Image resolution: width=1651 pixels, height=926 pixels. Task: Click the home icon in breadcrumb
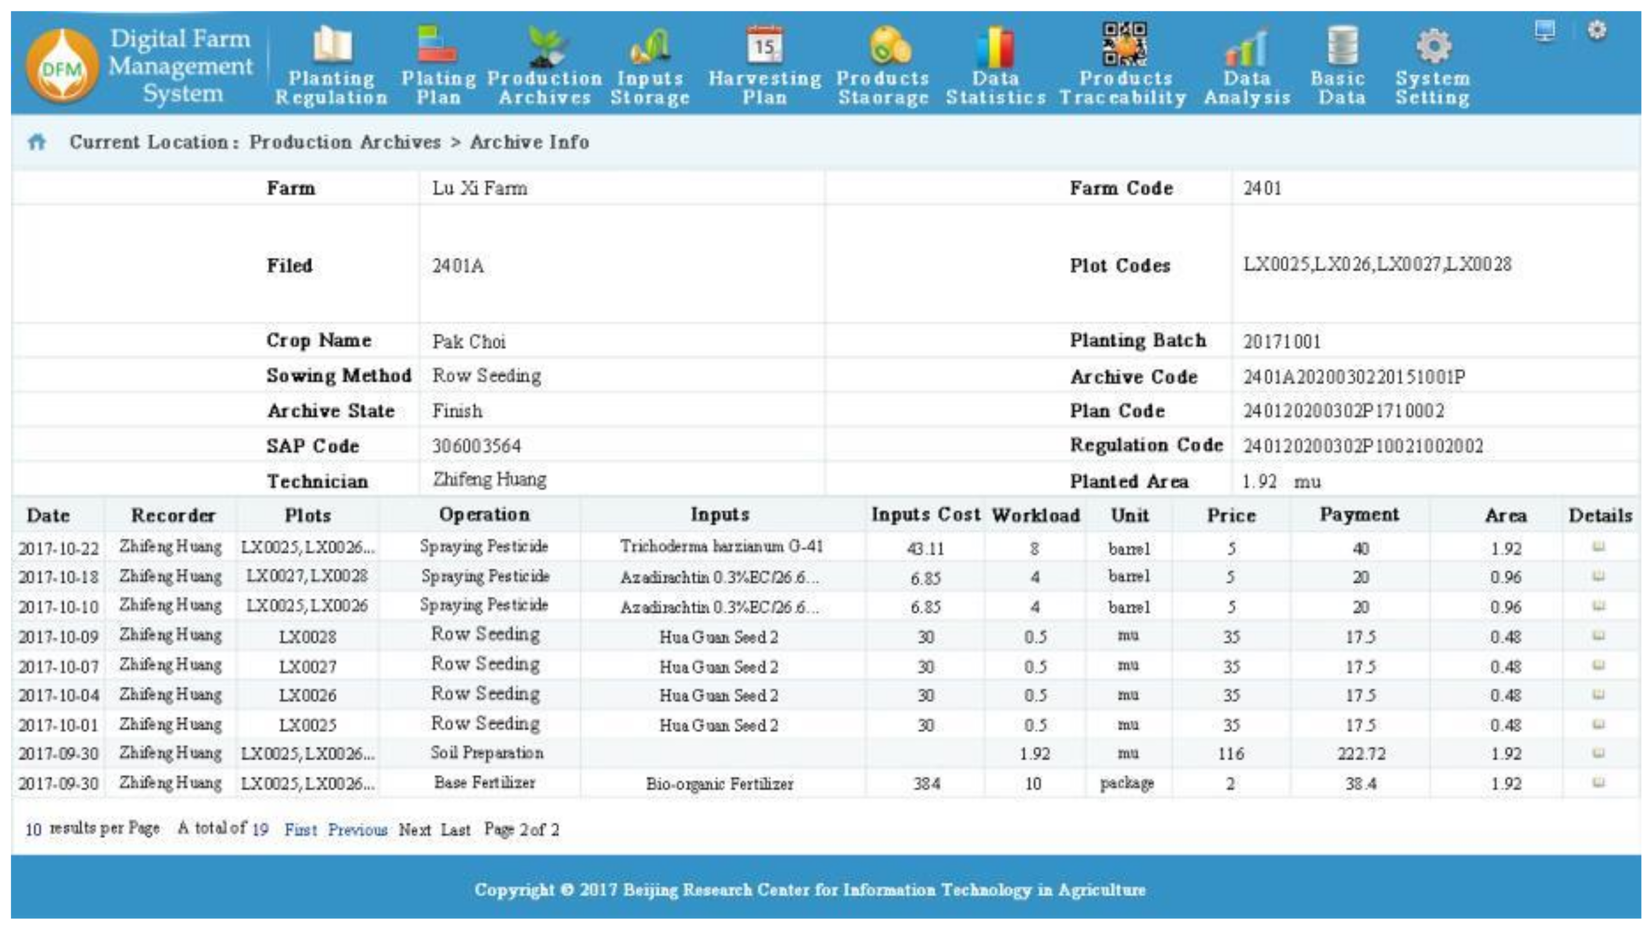click(x=37, y=142)
